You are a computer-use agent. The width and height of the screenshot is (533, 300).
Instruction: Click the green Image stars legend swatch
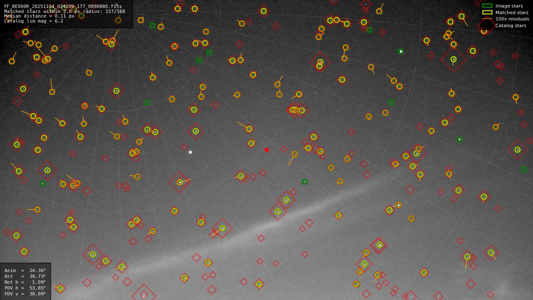click(487, 6)
